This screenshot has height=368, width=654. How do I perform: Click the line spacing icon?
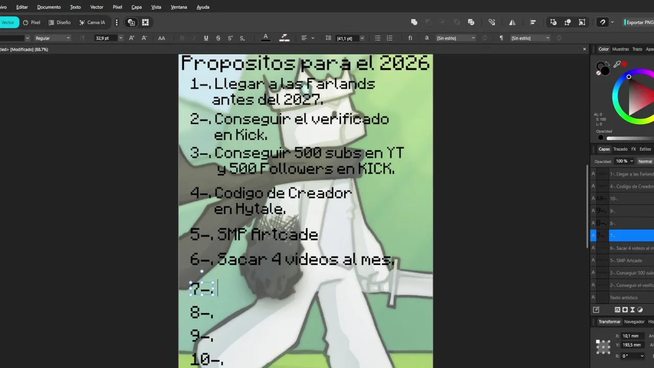[329, 38]
